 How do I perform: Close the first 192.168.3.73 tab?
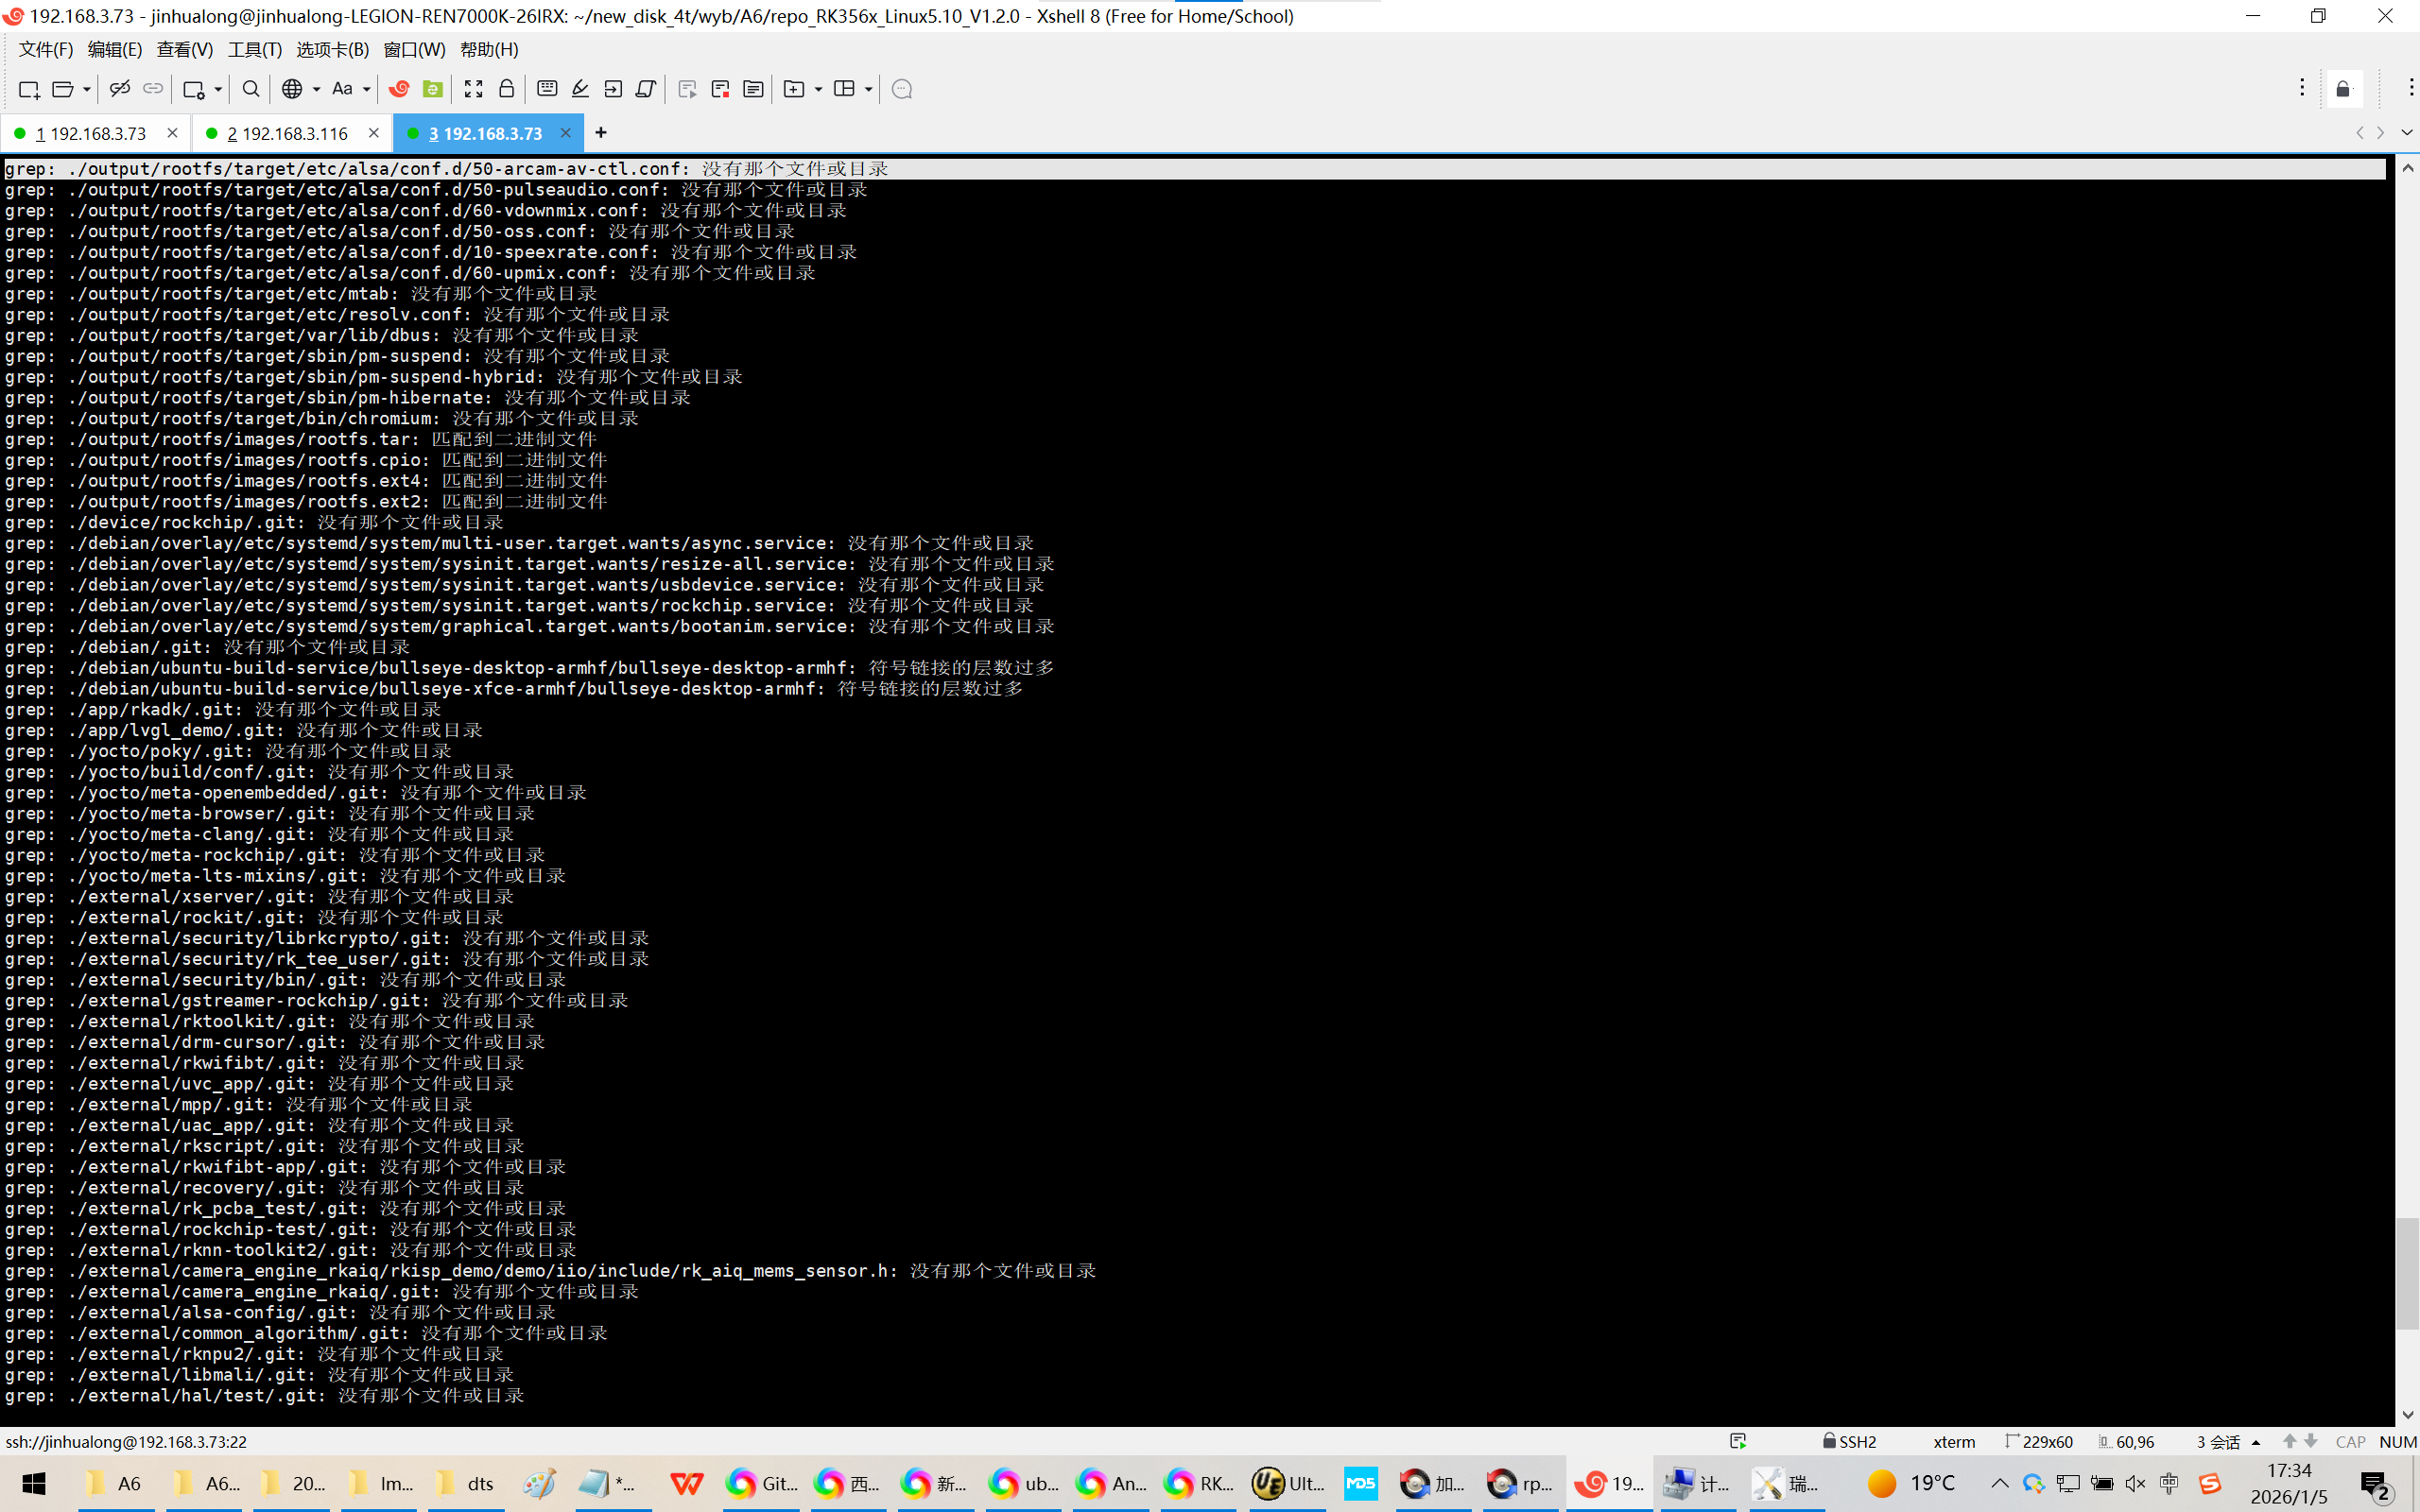tap(172, 133)
